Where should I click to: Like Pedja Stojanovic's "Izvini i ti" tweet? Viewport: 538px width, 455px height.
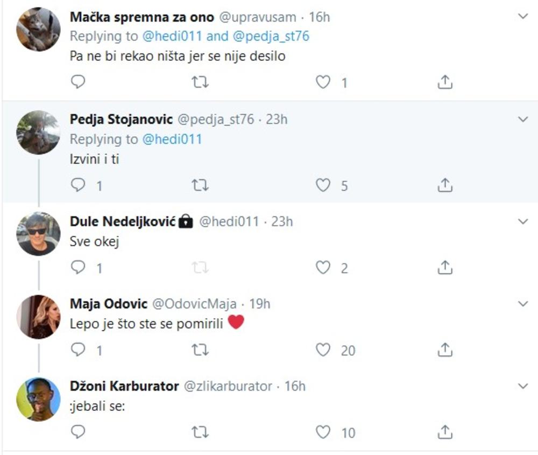tap(323, 186)
